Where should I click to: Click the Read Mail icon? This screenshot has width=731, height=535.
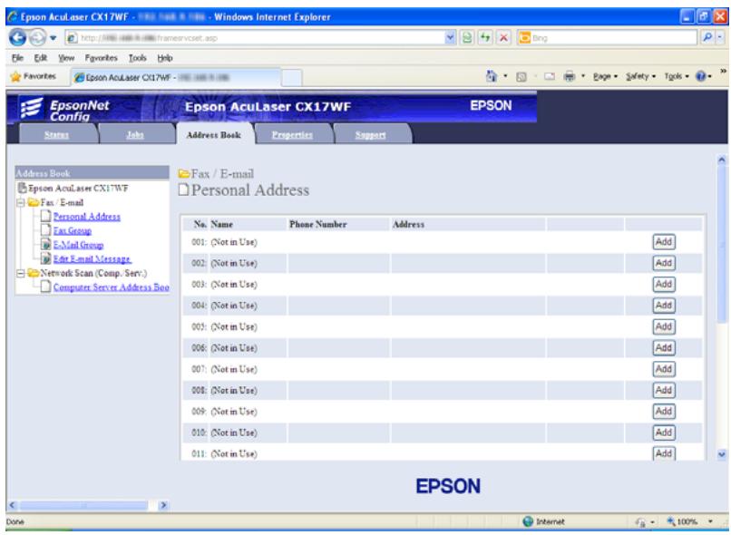point(550,76)
